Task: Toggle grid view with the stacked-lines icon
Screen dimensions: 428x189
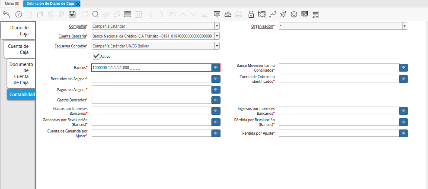Action: [x=128, y=14]
